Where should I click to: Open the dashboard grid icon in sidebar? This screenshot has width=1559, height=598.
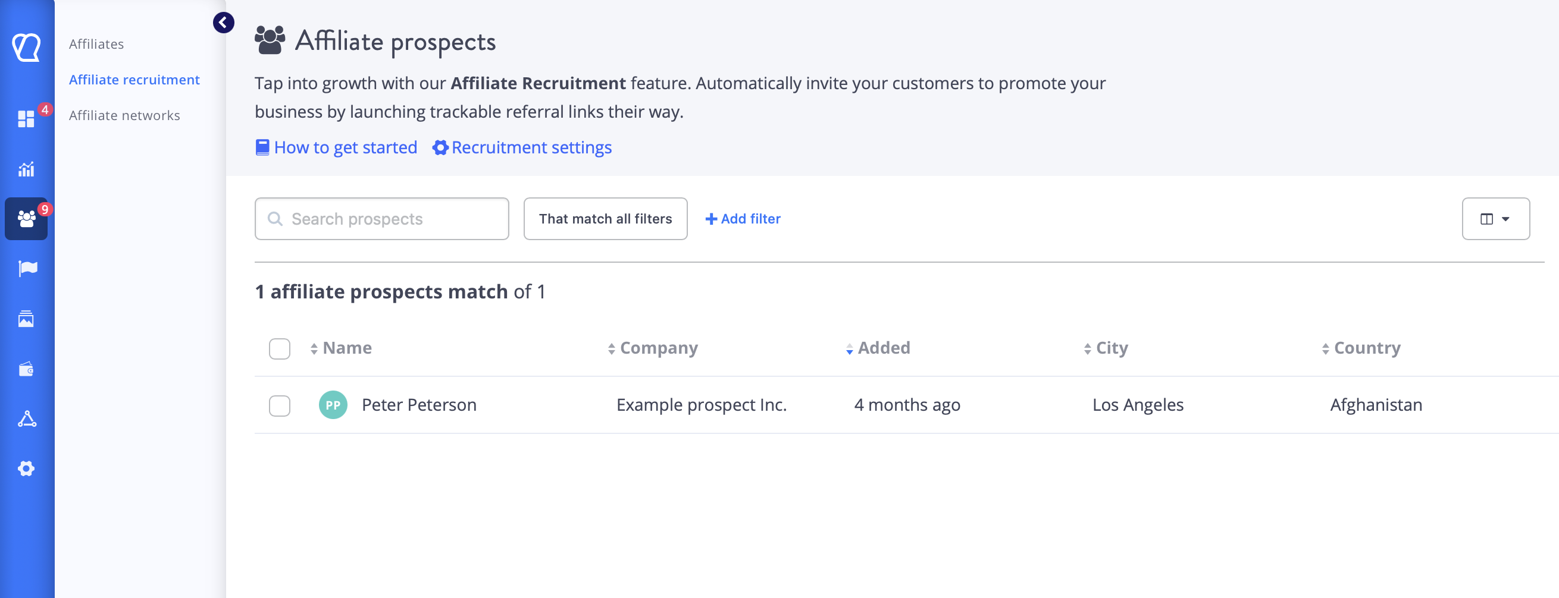(x=26, y=118)
